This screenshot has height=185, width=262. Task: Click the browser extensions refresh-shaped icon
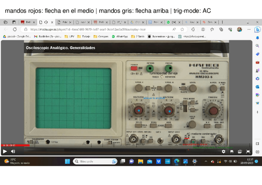[x=193, y=29]
